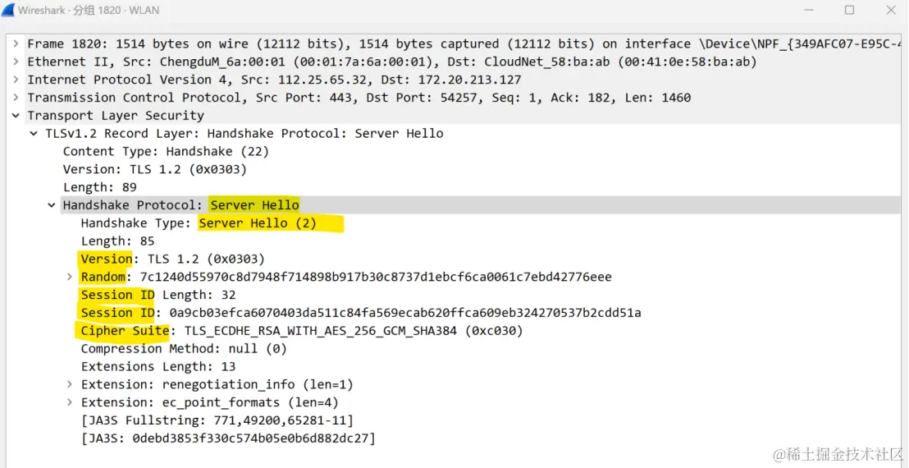Select the Extensions Length 13 row
The image size is (909, 468).
point(158,366)
